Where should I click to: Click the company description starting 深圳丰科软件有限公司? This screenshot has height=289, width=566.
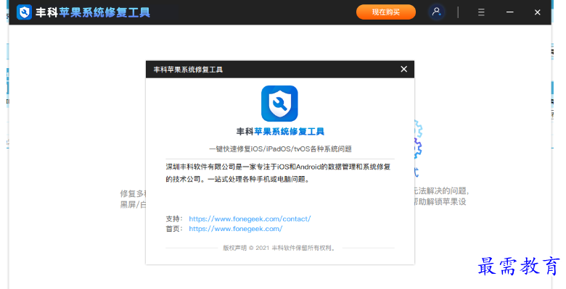(278, 173)
